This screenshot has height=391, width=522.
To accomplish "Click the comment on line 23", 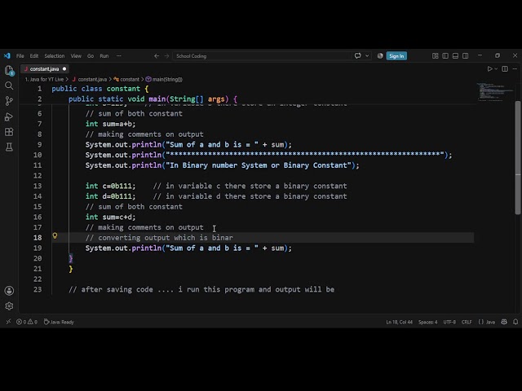I will (201, 289).
